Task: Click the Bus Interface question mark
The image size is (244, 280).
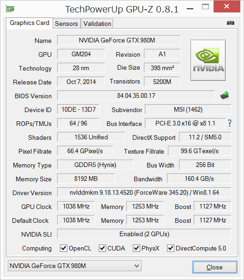Action: click(x=230, y=123)
